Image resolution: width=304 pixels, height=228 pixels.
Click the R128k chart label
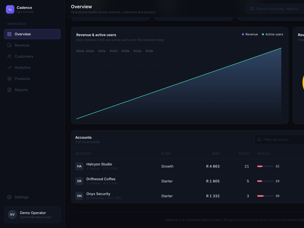(x=149, y=51)
